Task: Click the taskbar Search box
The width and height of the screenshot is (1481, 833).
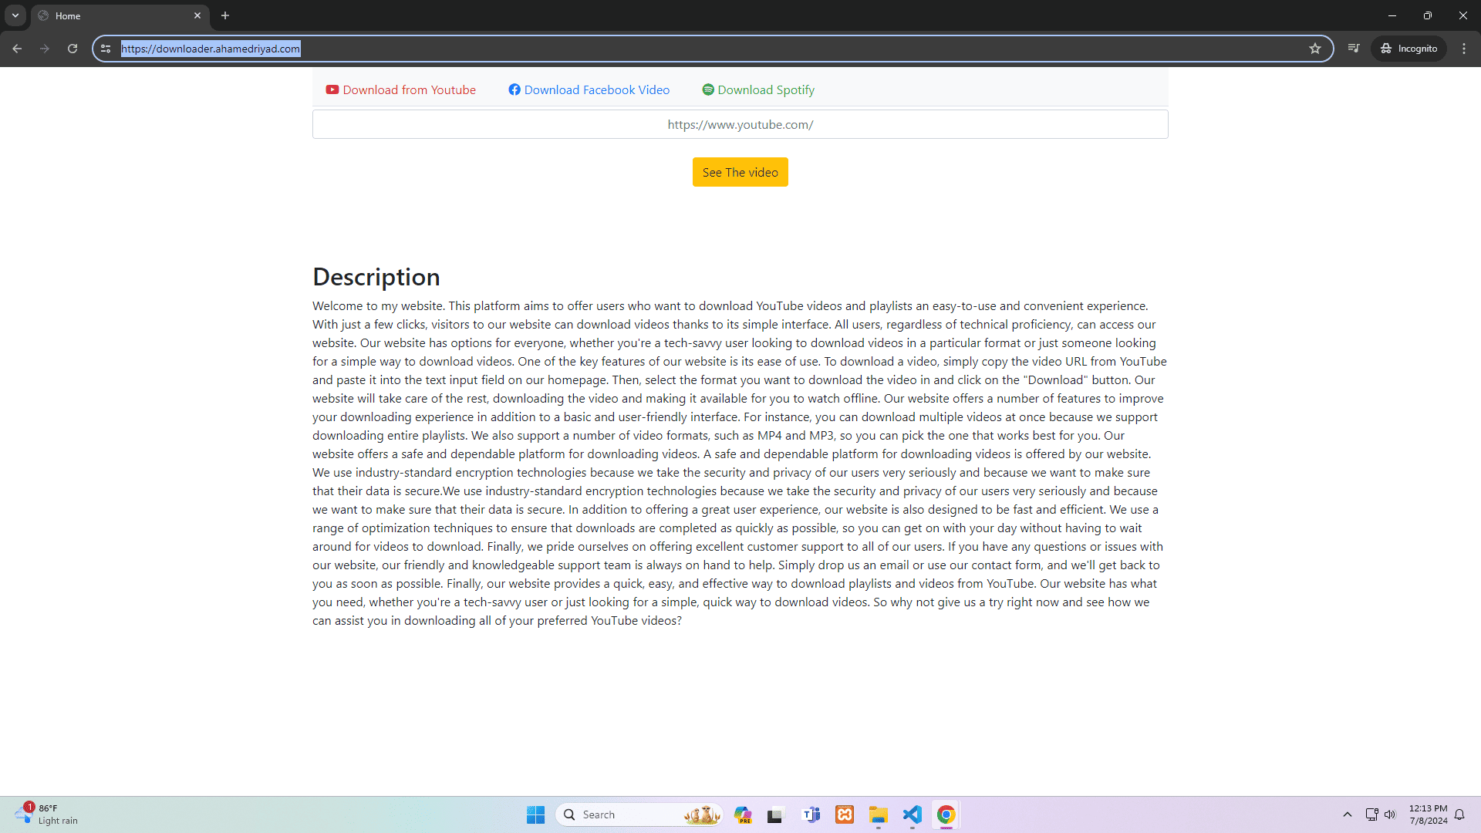Action: pyautogui.click(x=625, y=814)
